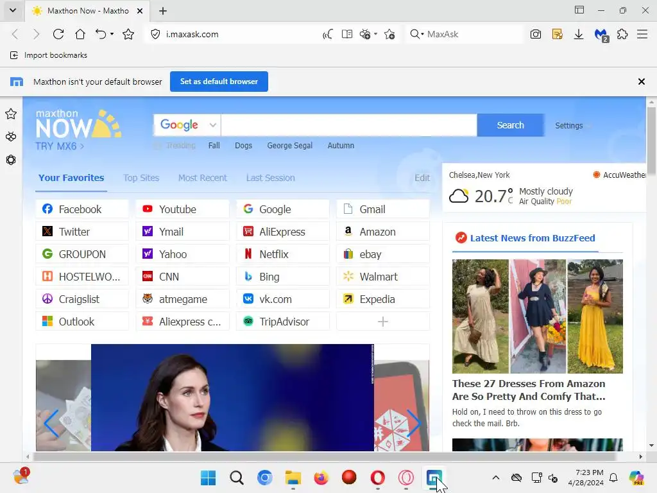Open sidebar favorites star icon
Image resolution: width=657 pixels, height=493 pixels.
(x=11, y=114)
